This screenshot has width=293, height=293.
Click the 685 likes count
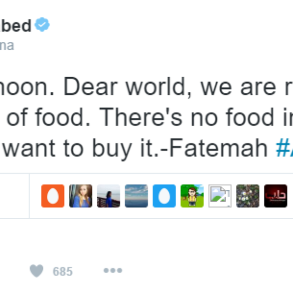pyautogui.click(x=63, y=272)
